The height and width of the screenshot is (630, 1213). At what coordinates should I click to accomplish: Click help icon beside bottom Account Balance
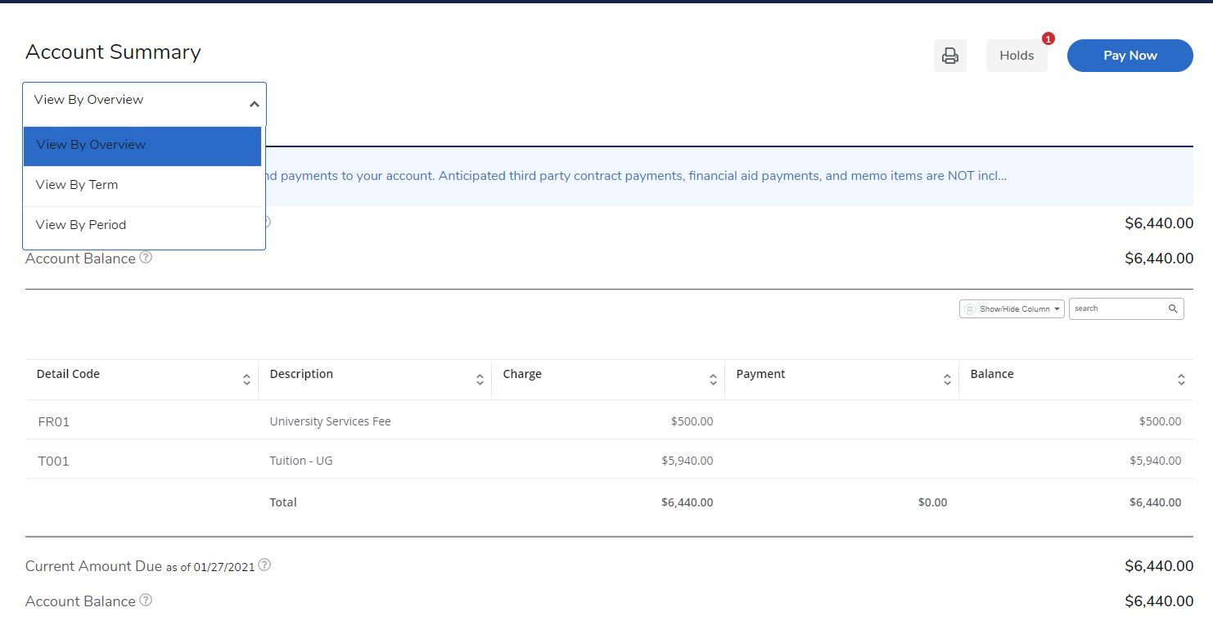(146, 601)
